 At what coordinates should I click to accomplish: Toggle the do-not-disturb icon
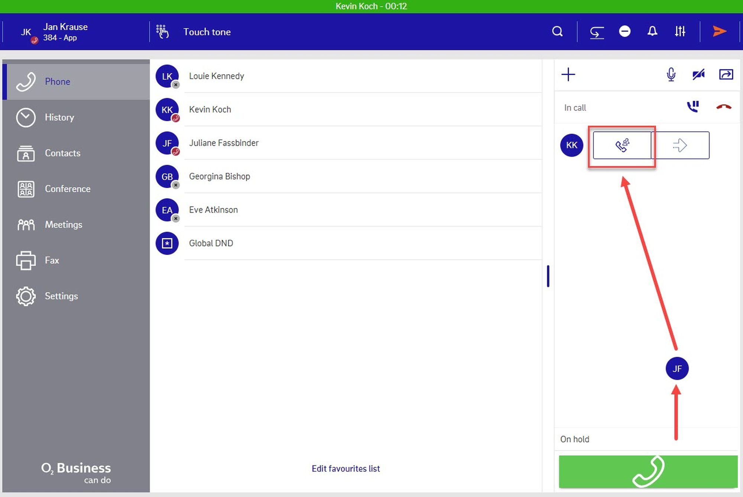pyautogui.click(x=624, y=32)
